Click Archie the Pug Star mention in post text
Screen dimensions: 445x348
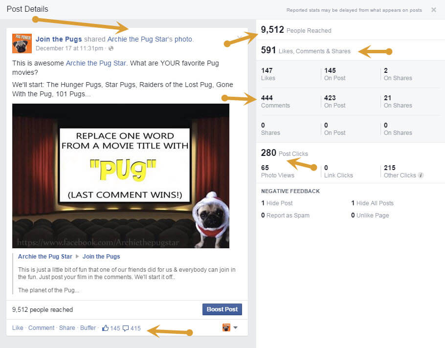pyautogui.click(x=96, y=63)
